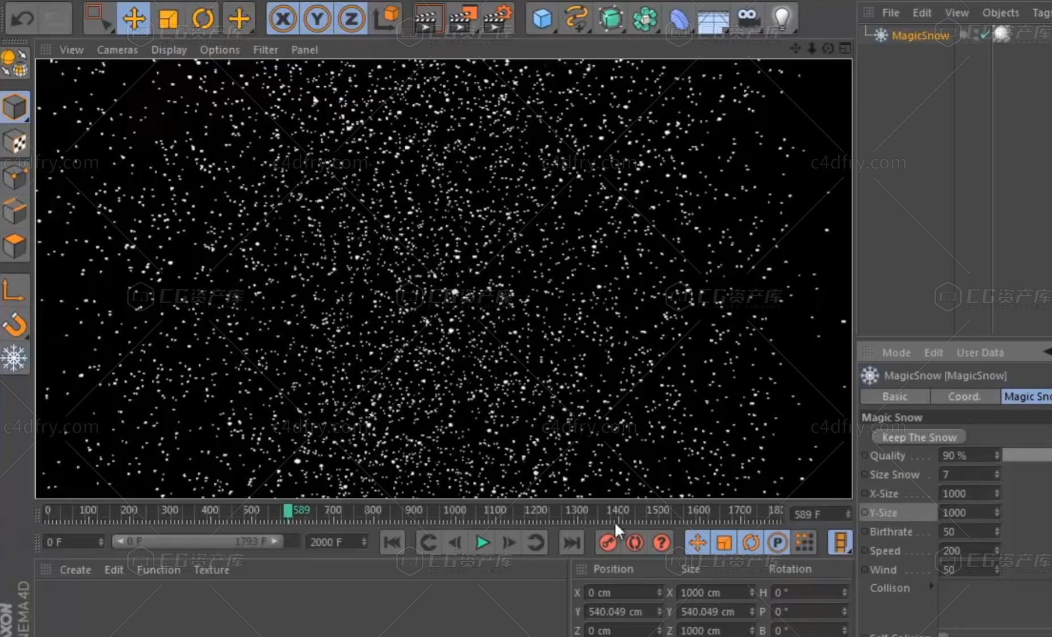Click the preview range slider bar
The height and width of the screenshot is (637, 1052).
[197, 541]
